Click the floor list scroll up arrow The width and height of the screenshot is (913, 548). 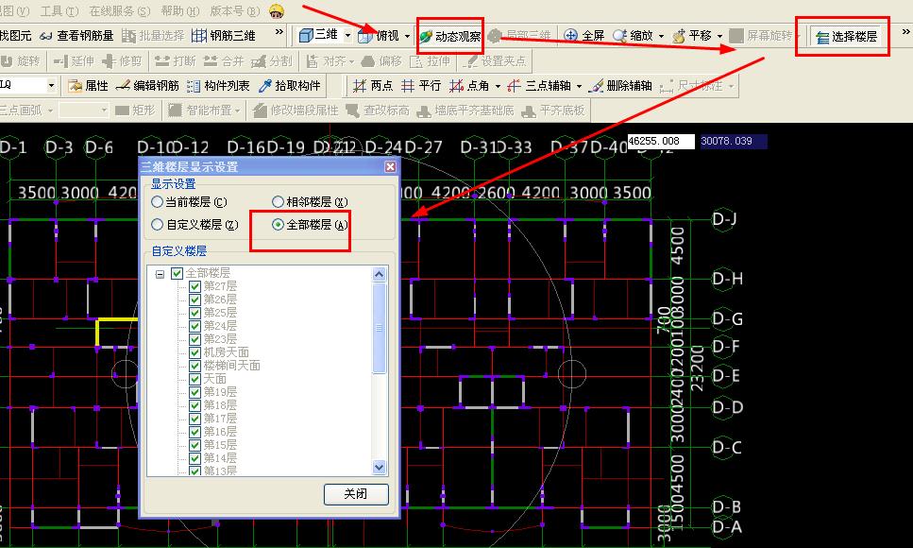[x=379, y=274]
